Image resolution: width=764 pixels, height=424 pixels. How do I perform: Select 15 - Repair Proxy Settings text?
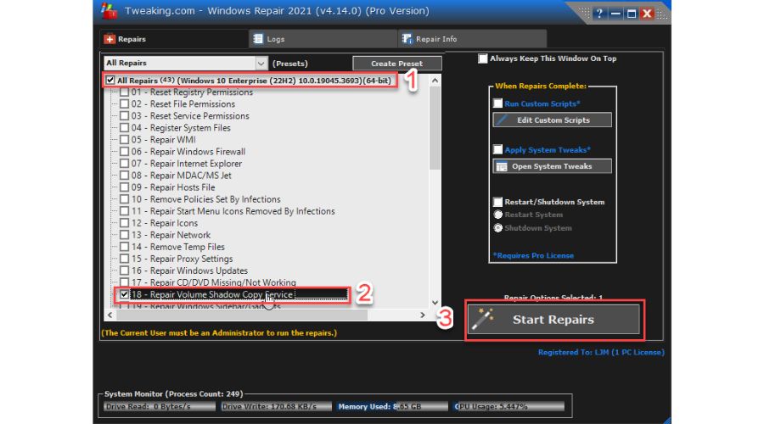(x=182, y=259)
